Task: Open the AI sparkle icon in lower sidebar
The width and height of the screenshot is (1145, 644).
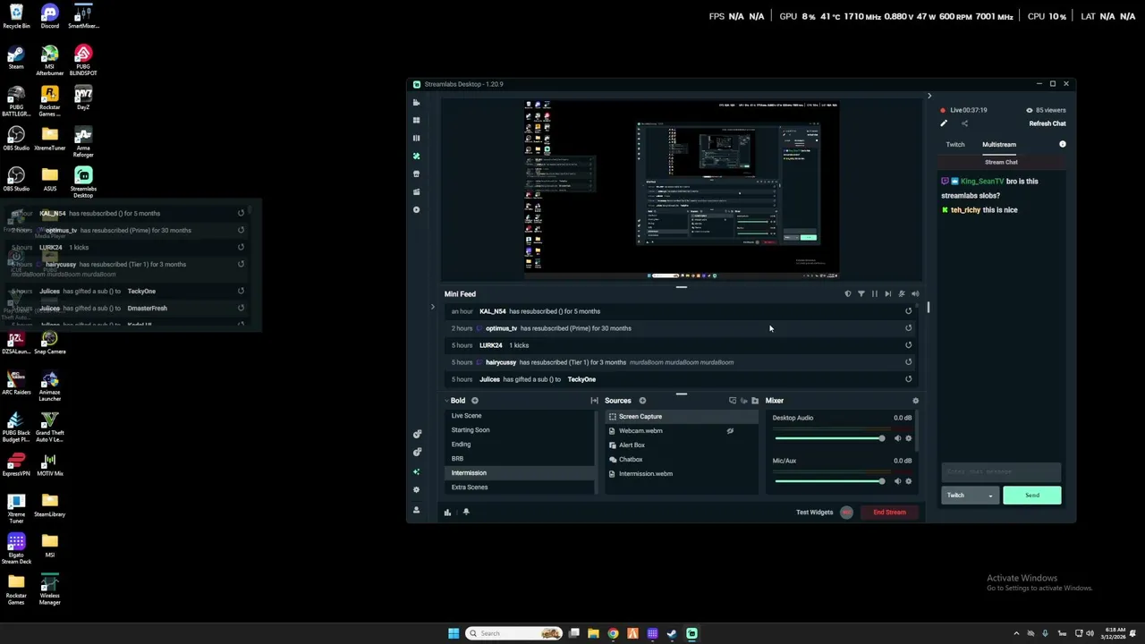Action: pyautogui.click(x=416, y=471)
